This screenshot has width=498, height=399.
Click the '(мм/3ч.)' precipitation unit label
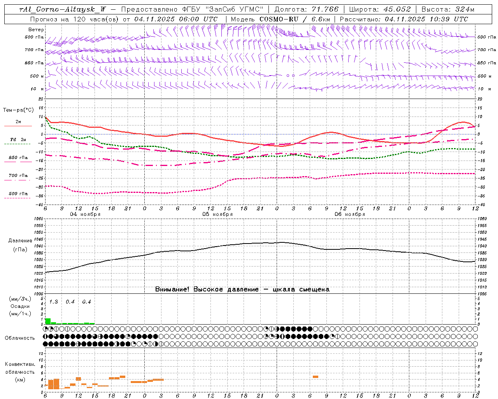pyautogui.click(x=20, y=299)
